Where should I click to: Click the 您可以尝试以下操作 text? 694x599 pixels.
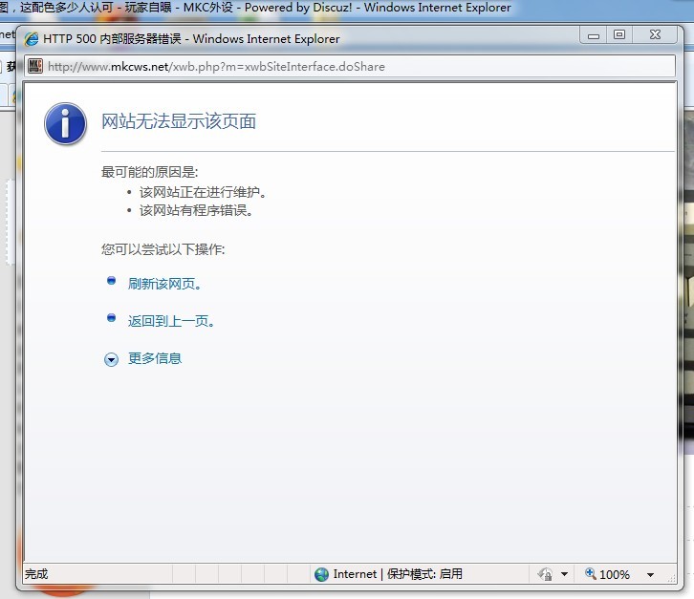[163, 249]
